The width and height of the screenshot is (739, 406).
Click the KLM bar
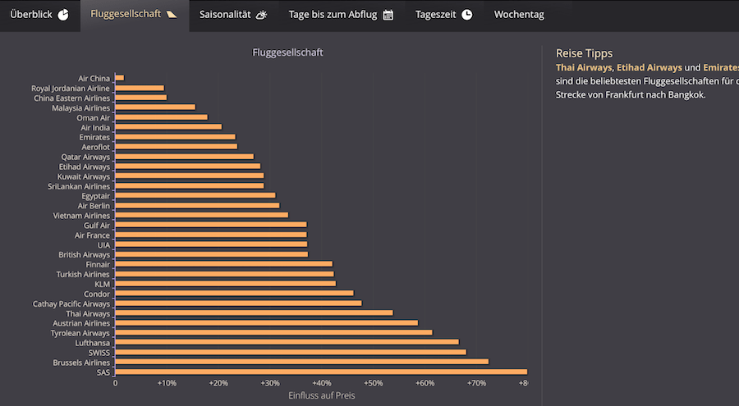coord(226,284)
